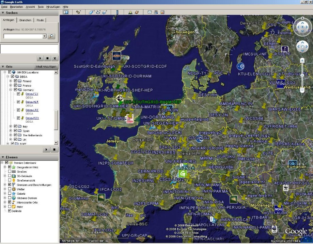The width and height of the screenshot is (313, 244).
Task: Open the Hinzufügen menu
Action: (53, 7)
